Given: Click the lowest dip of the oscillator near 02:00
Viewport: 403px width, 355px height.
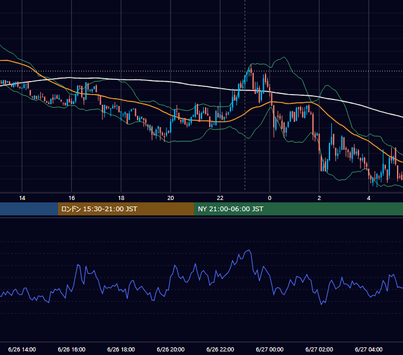Looking at the screenshot, I should click(x=321, y=304).
